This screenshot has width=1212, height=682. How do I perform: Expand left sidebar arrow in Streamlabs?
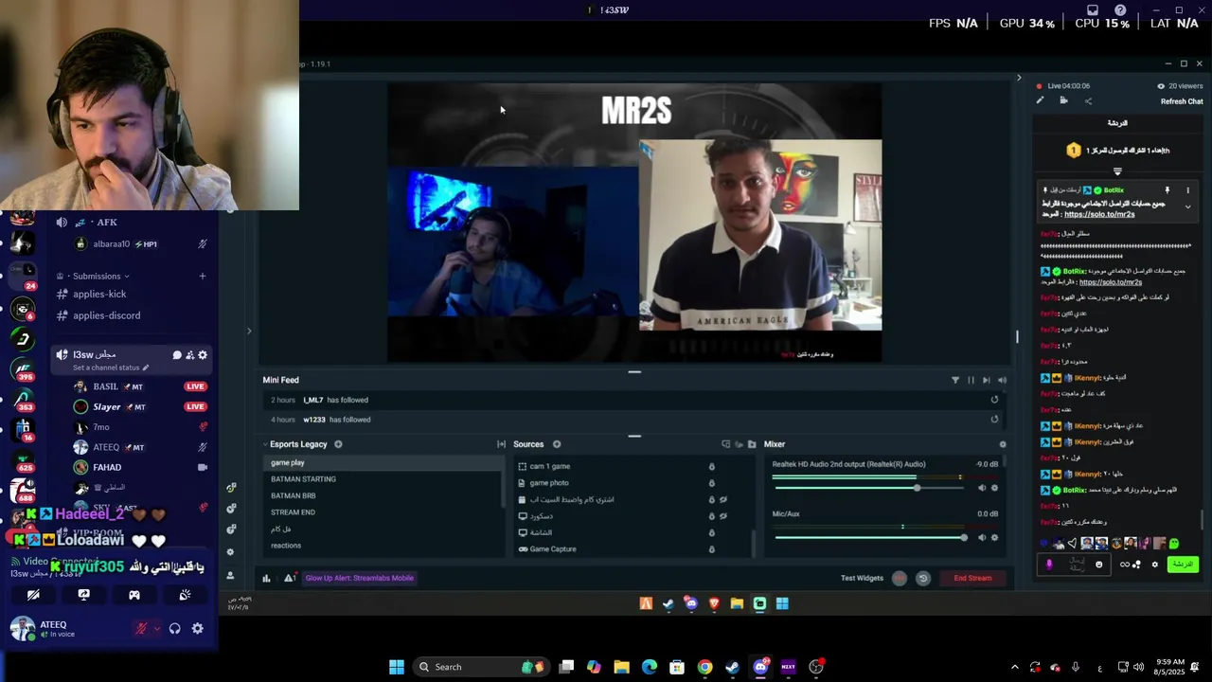click(x=249, y=331)
